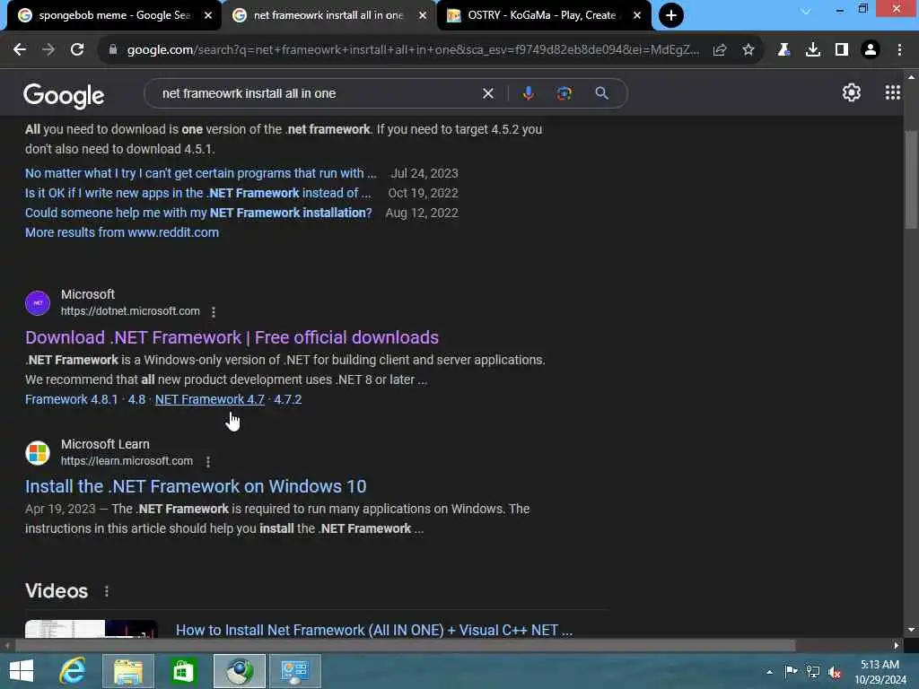Submit search using the magnifier icon
The image size is (919, 689).
[x=601, y=93]
